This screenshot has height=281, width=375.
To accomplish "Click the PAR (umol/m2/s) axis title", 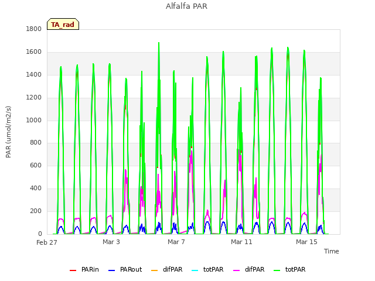I will pos(8,132).
